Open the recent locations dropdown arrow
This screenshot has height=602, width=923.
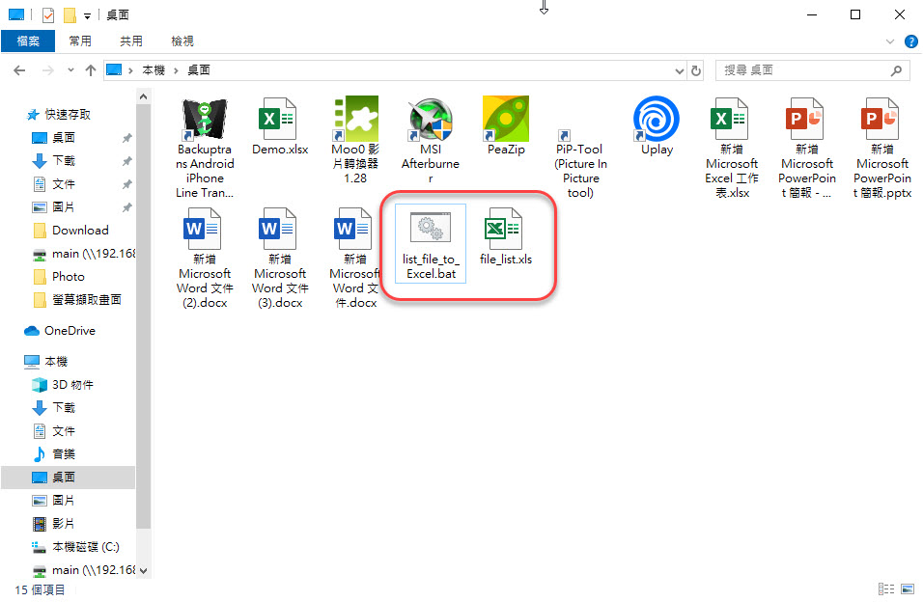pos(70,70)
